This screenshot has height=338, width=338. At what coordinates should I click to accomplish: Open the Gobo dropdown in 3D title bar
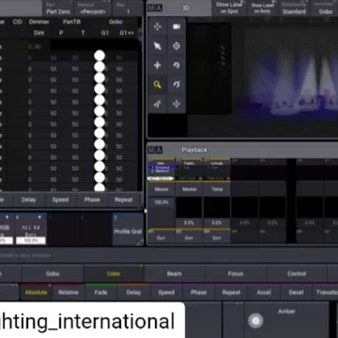325,8
